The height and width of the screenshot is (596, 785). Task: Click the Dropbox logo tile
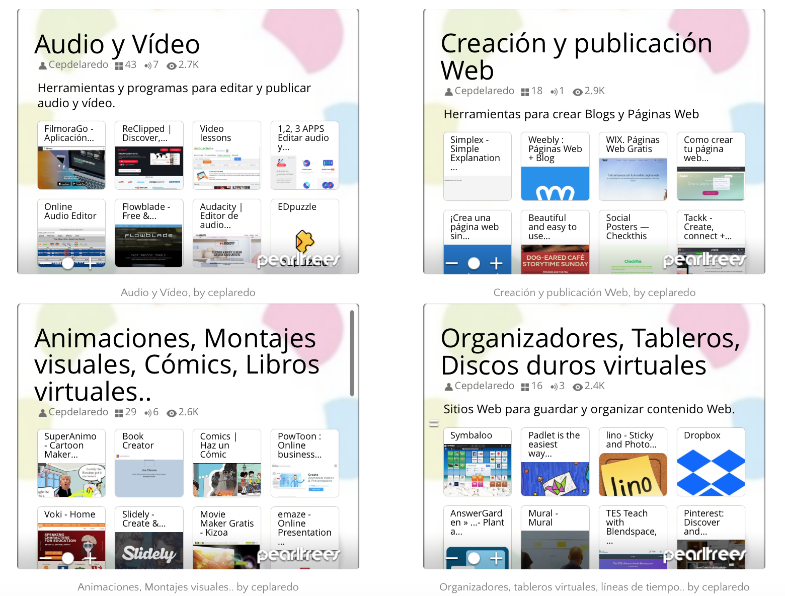pos(711,473)
